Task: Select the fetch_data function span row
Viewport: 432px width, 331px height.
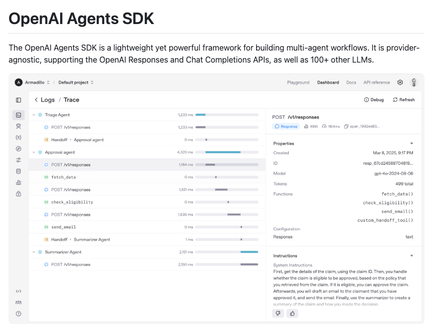Action: tap(63, 177)
